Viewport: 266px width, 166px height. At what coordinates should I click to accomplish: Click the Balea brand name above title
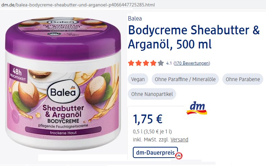[x=135, y=18]
